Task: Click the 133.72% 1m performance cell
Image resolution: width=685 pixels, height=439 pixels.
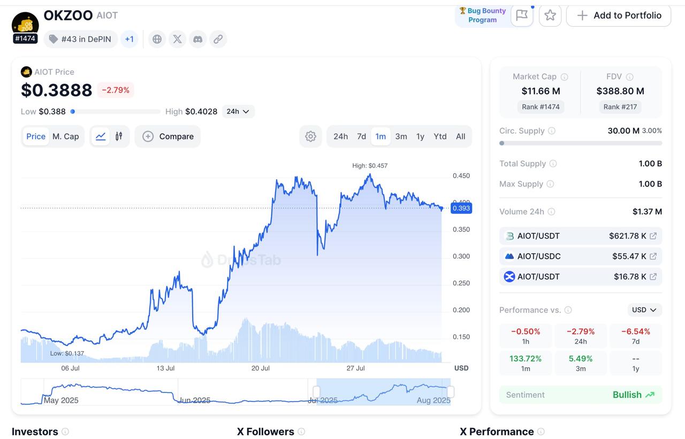Action: point(526,363)
